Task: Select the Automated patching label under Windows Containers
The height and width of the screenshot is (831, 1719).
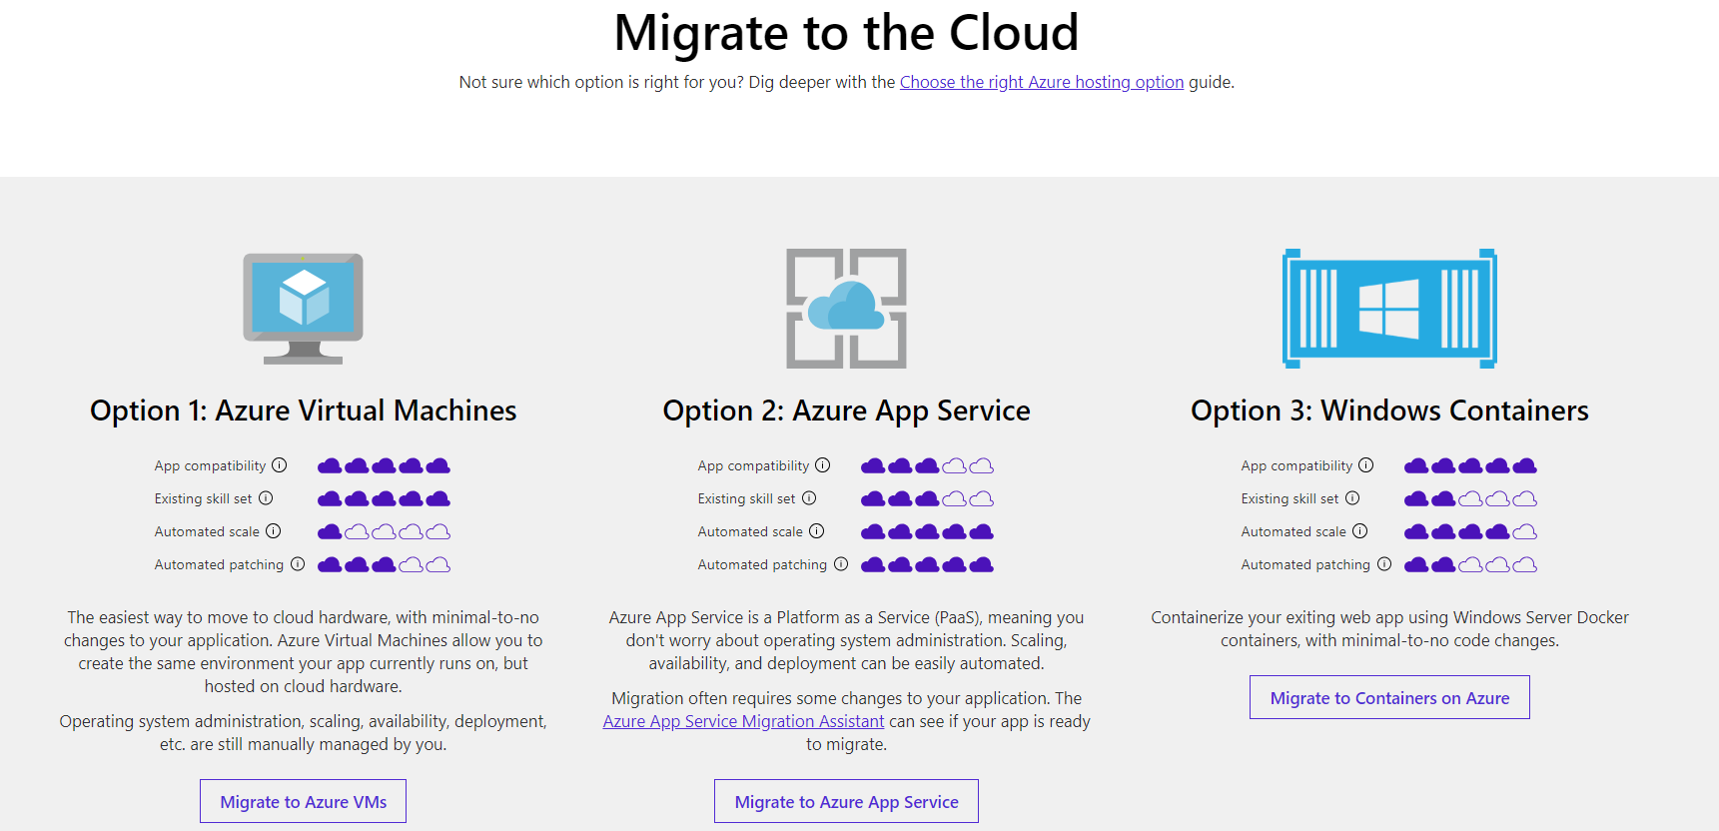Action: pos(1305,564)
